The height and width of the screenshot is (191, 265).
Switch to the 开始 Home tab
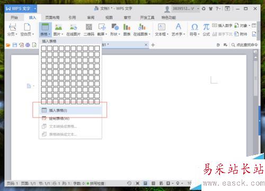pyautogui.click(x=14, y=17)
